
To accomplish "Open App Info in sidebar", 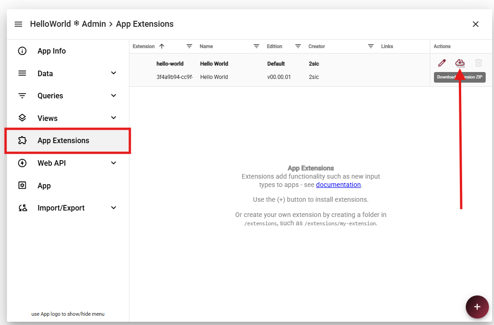I will tap(51, 51).
